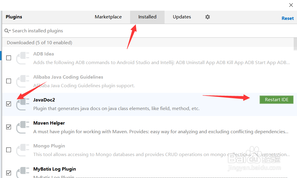
Task: Click the search magnifier icon dropdown
Action: pyautogui.click(x=7, y=31)
